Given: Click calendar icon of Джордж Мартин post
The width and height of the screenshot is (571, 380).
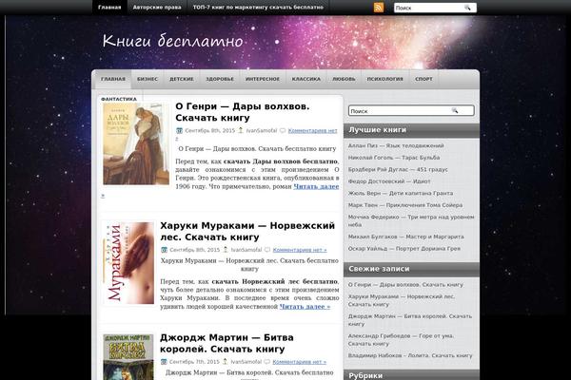Looking at the screenshot, I should [x=164, y=361].
